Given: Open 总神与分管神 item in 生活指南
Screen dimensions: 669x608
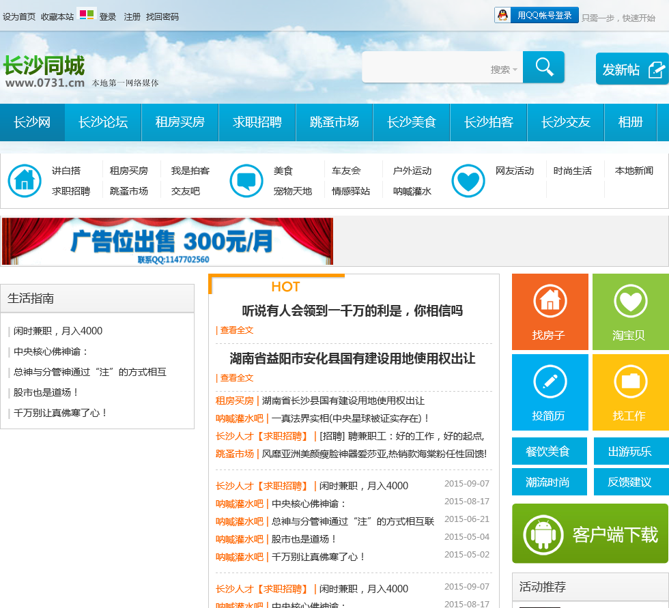Looking at the screenshot, I should (90, 372).
